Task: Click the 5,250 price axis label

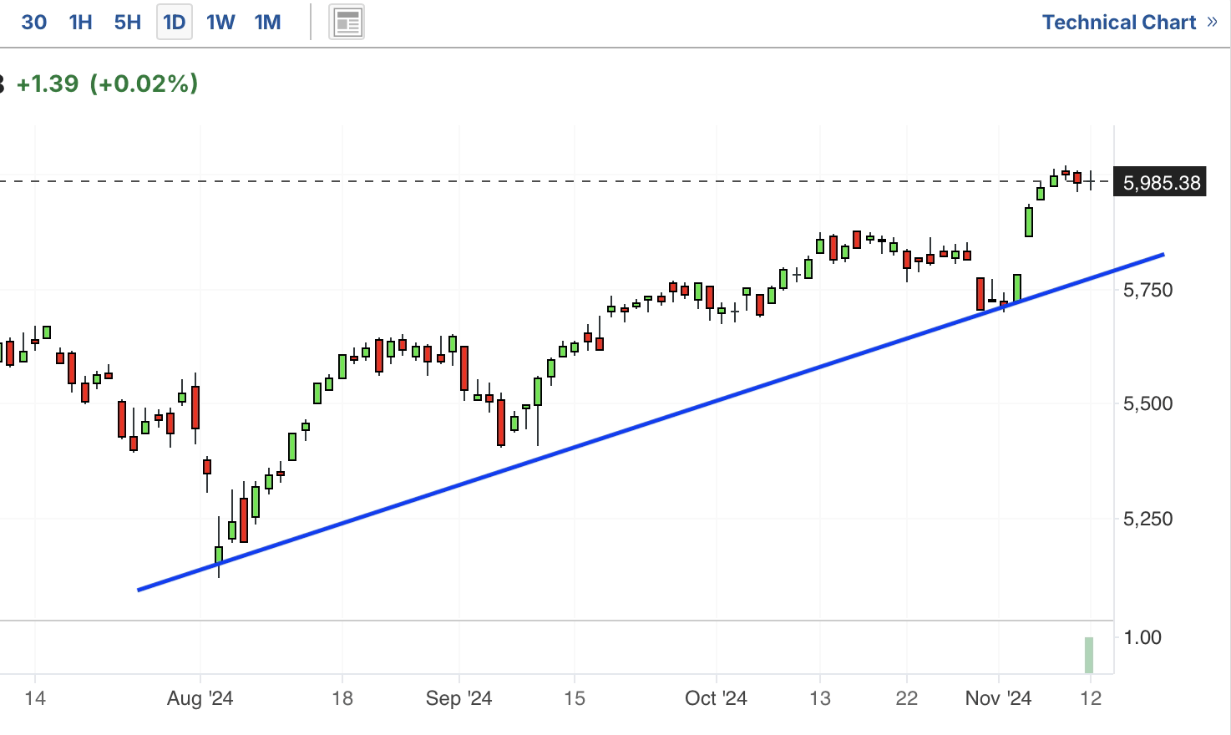Action: tap(1148, 519)
